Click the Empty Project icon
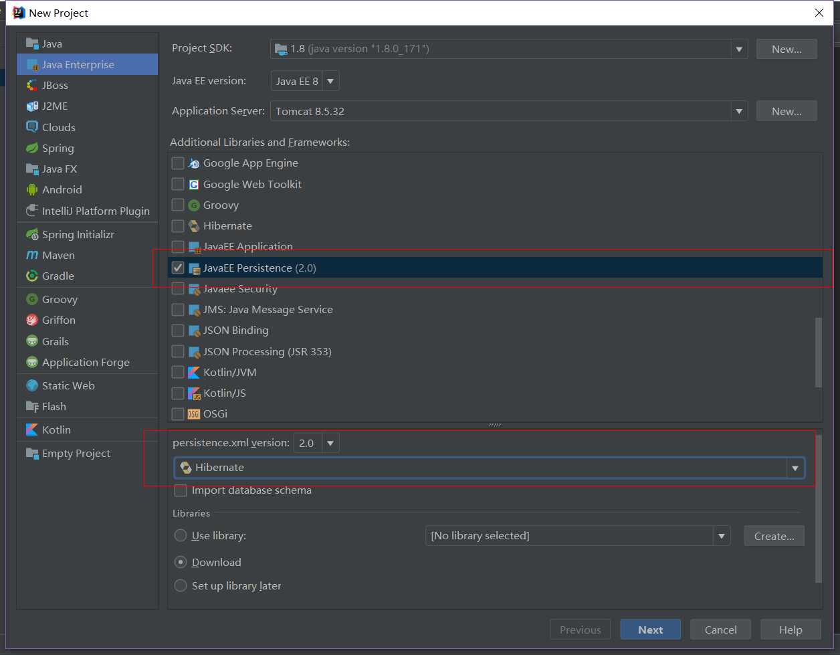 [32, 453]
